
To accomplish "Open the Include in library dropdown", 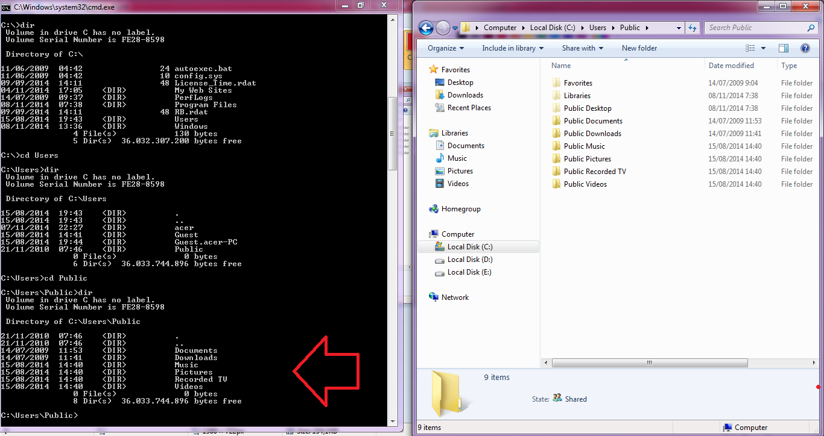I will pyautogui.click(x=513, y=48).
